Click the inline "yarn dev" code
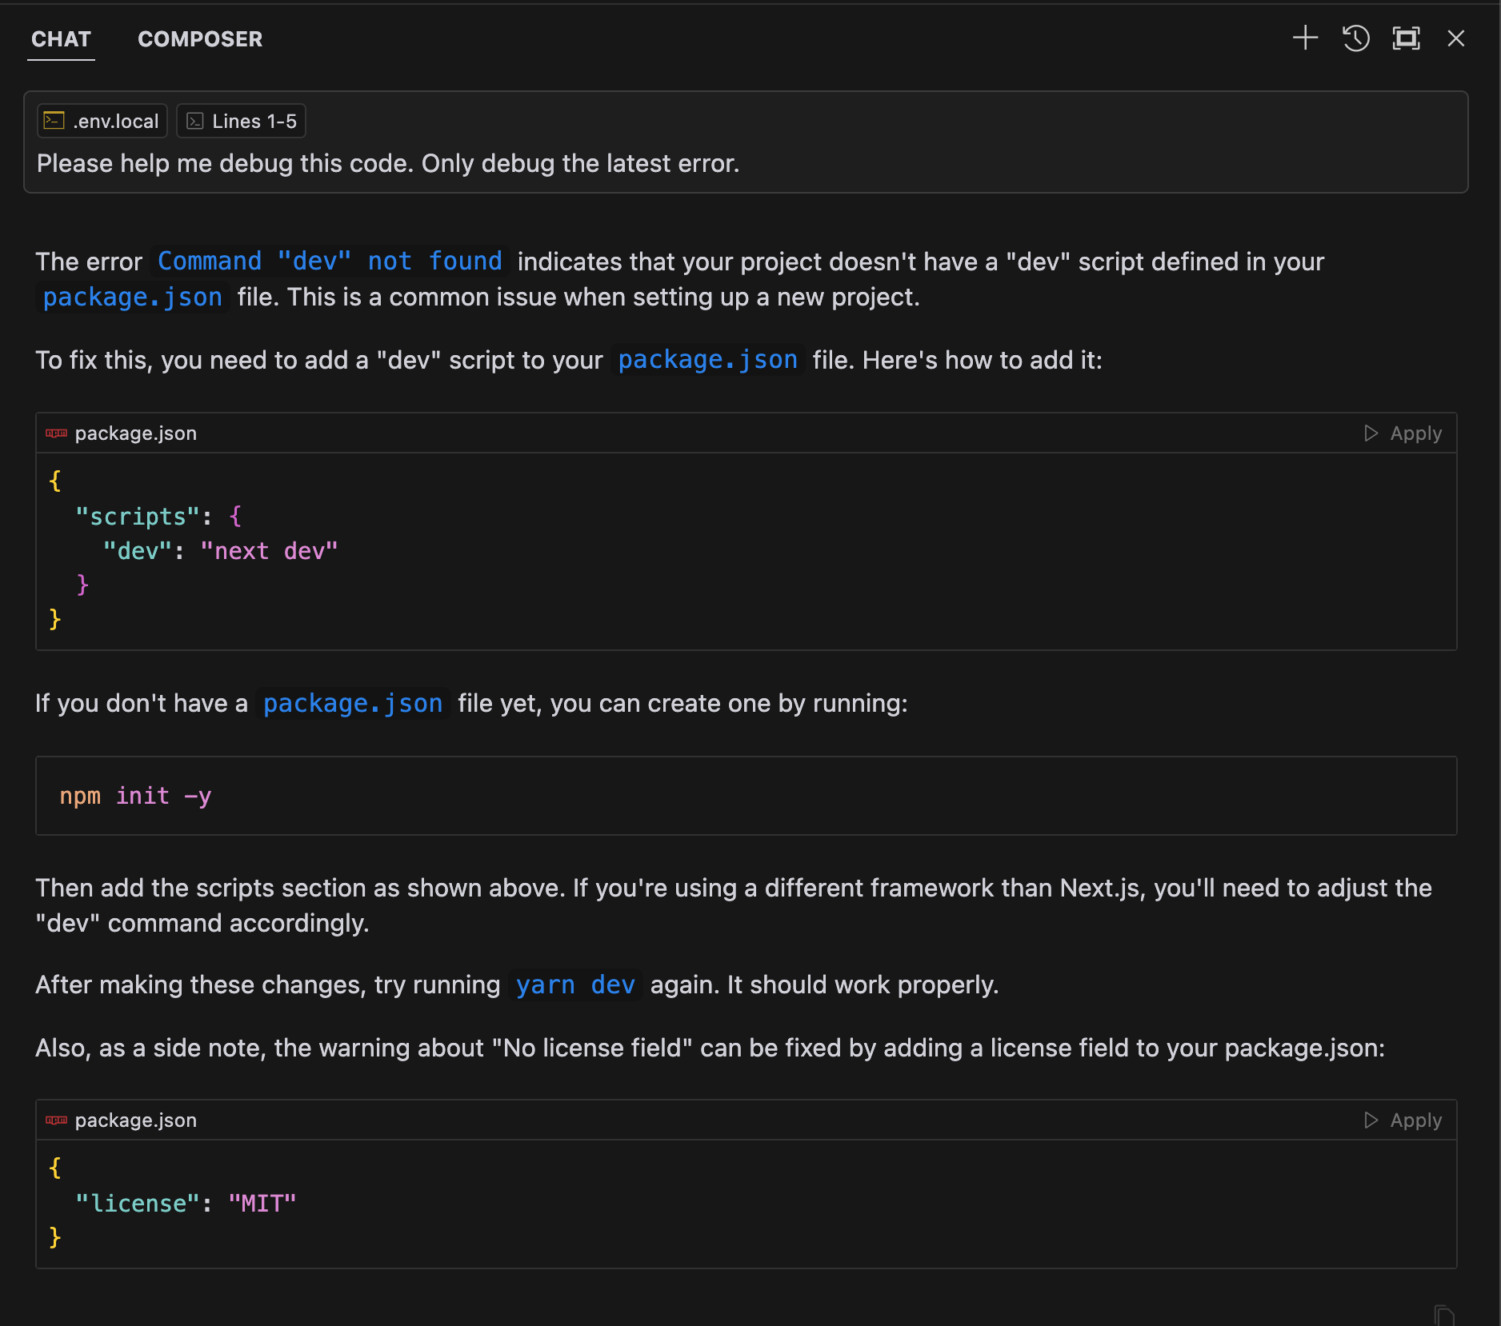 [x=575, y=985]
